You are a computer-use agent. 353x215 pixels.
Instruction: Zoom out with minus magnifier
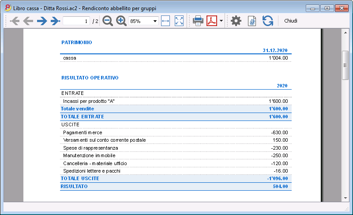point(108,21)
